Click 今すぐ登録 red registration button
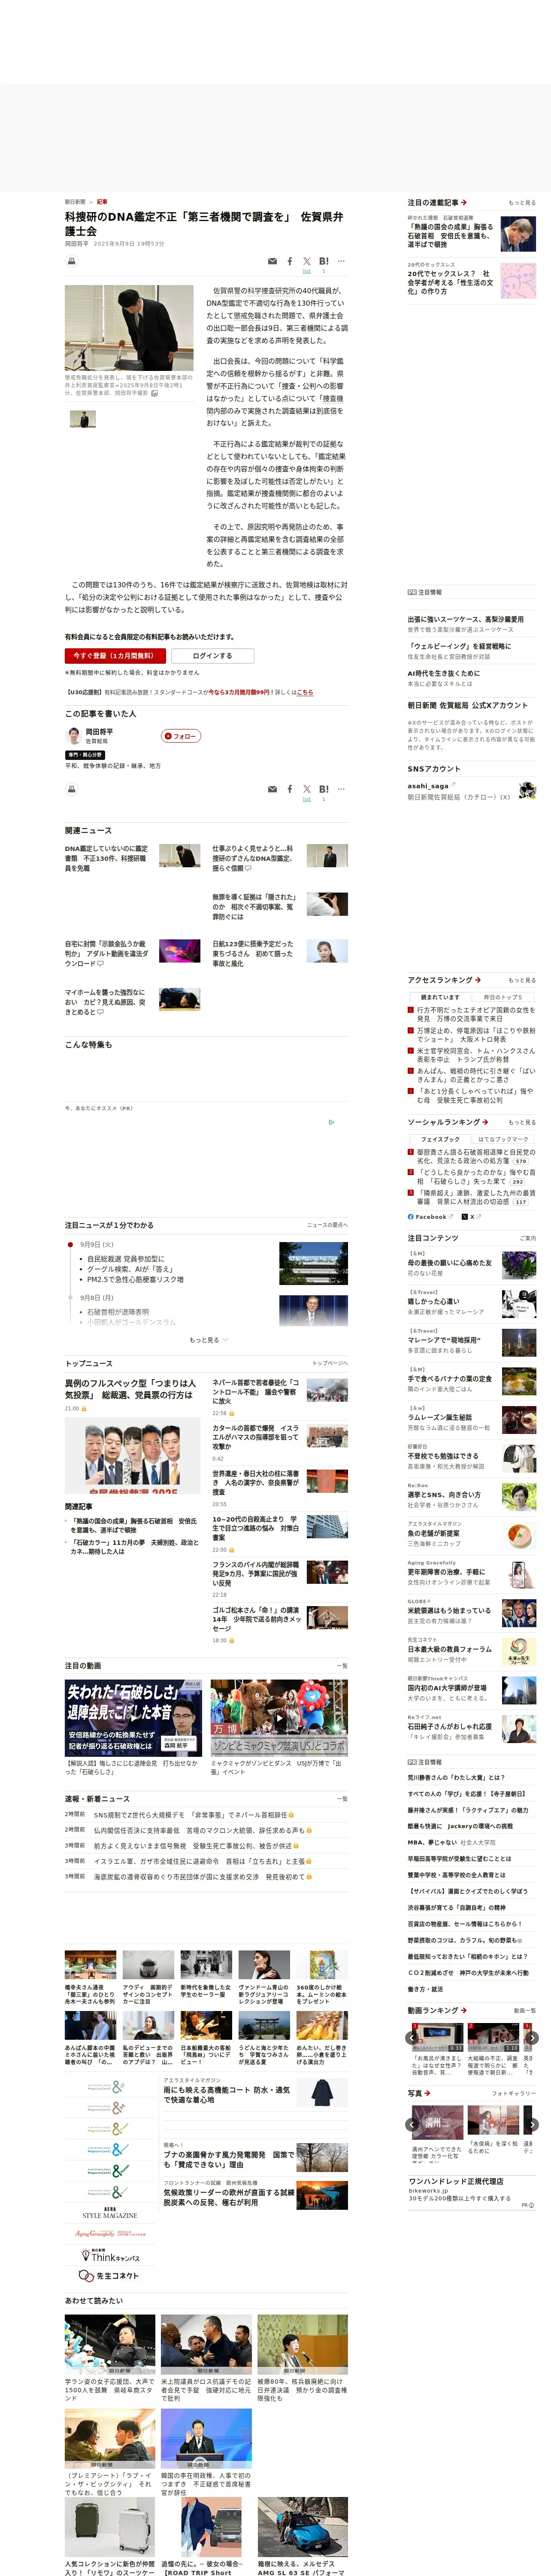Viewport: 551px width, 2576px height. [114, 656]
